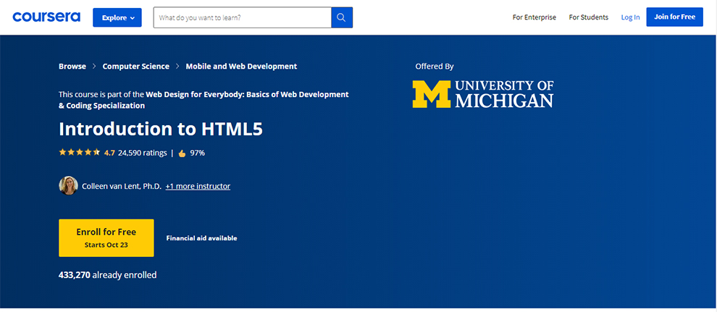
Task: Open Mobile and Web Development breadcrumb
Action: (x=241, y=67)
